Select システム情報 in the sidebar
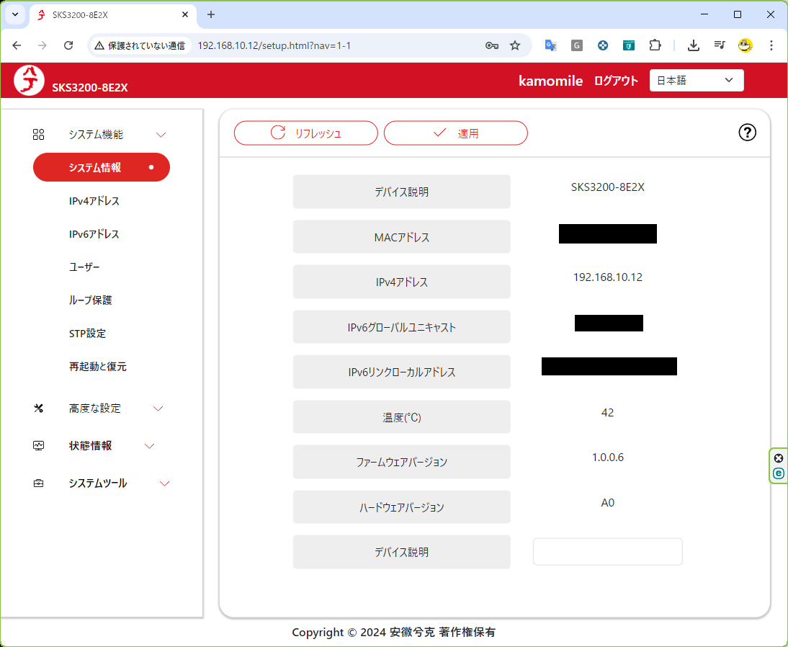 102,167
